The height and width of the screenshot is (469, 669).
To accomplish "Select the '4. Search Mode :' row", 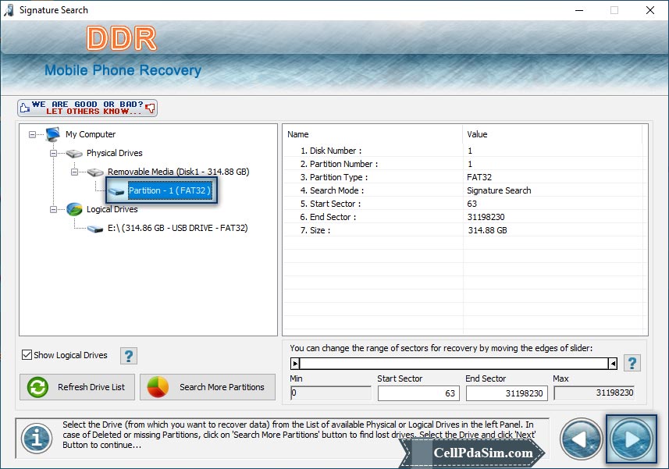I will pyautogui.click(x=463, y=190).
